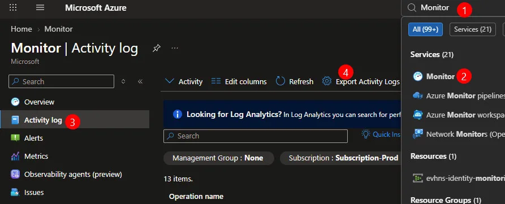This screenshot has width=505, height=204.
Task: Open Azure Monitor workspaces result
Action: (465, 115)
